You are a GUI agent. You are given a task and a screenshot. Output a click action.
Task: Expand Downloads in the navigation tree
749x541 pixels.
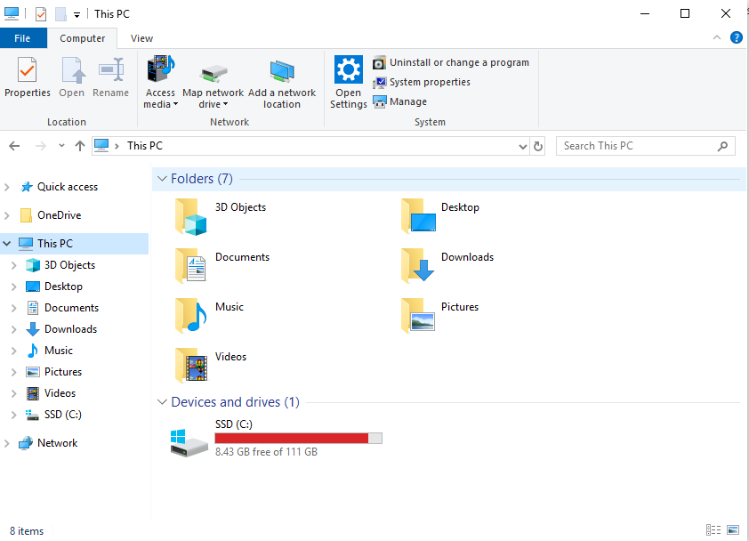tap(14, 329)
